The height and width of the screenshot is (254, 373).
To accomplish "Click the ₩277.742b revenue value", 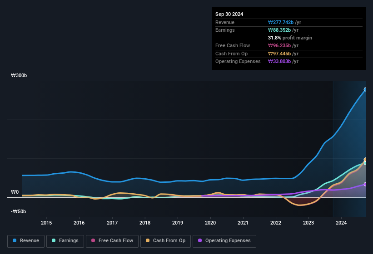I will click(281, 22).
